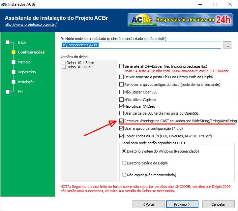Enable Generate all C++Builder files
The height and width of the screenshot is (211, 238).
(x=121, y=66)
